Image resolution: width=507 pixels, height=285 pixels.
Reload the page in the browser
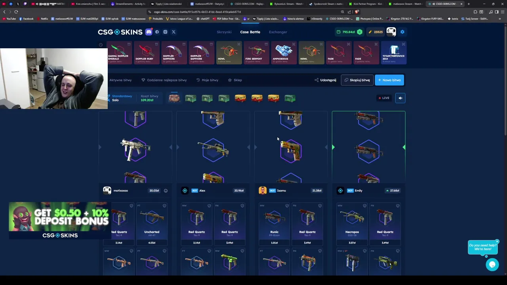click(16, 12)
